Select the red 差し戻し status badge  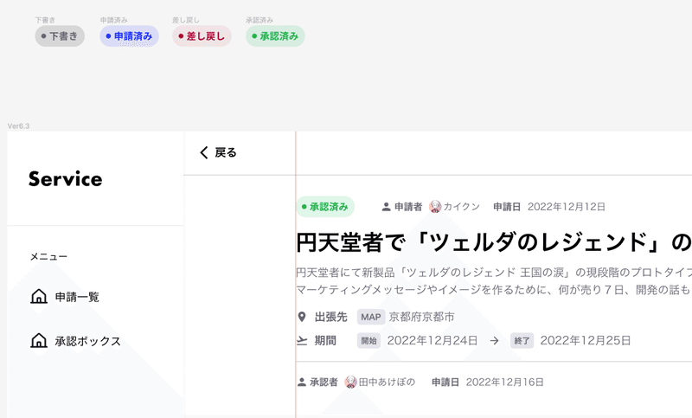202,36
